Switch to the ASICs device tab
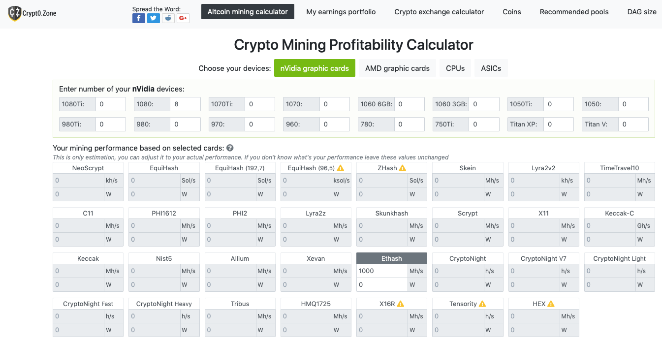The width and height of the screenshot is (662, 342). 491,68
